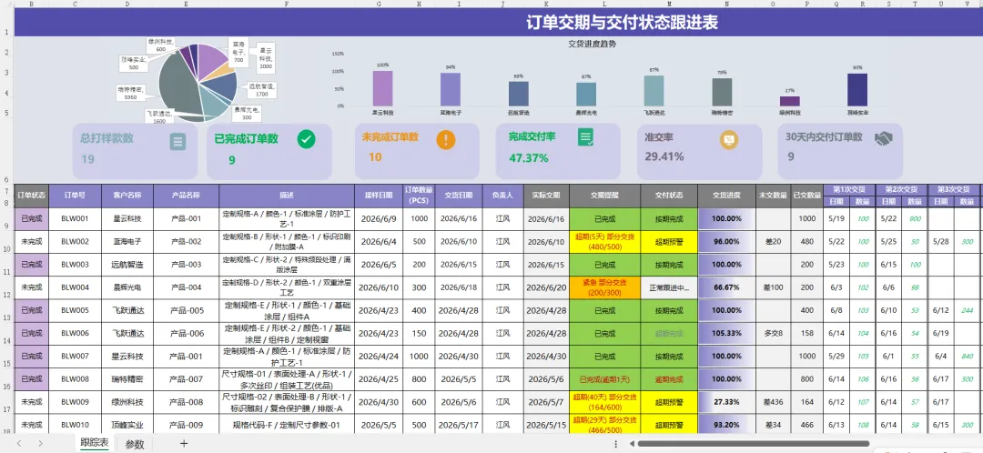Go to next sheet with right arrow
Image resolution: width=983 pixels, height=453 pixels.
40,444
